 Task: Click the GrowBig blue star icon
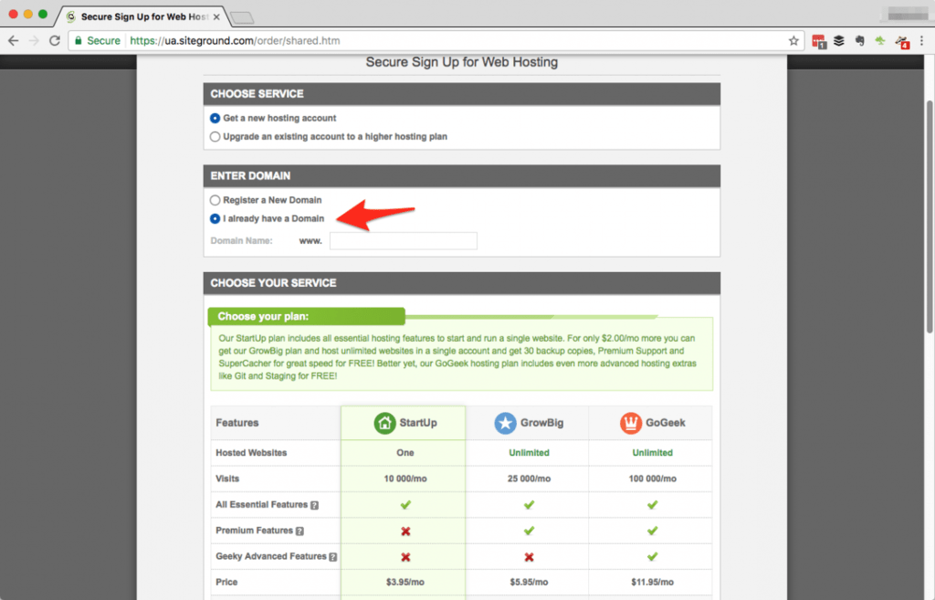point(505,423)
